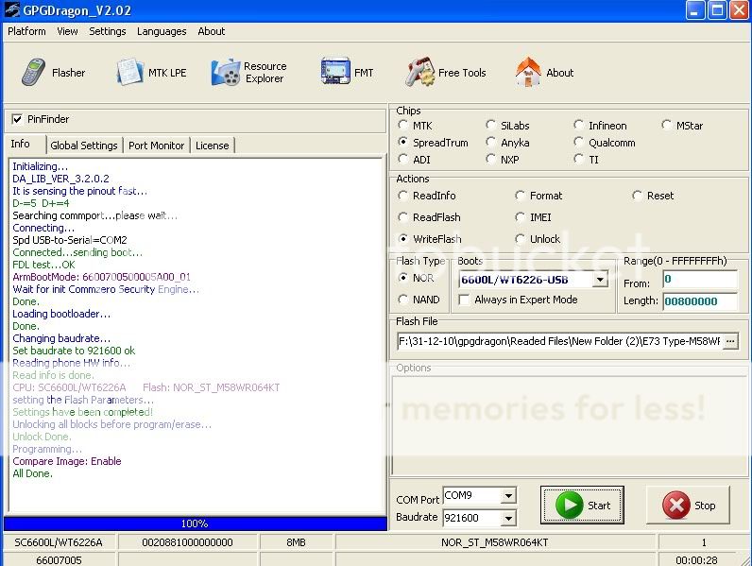
Task: Click the green Start play icon
Action: point(569,506)
